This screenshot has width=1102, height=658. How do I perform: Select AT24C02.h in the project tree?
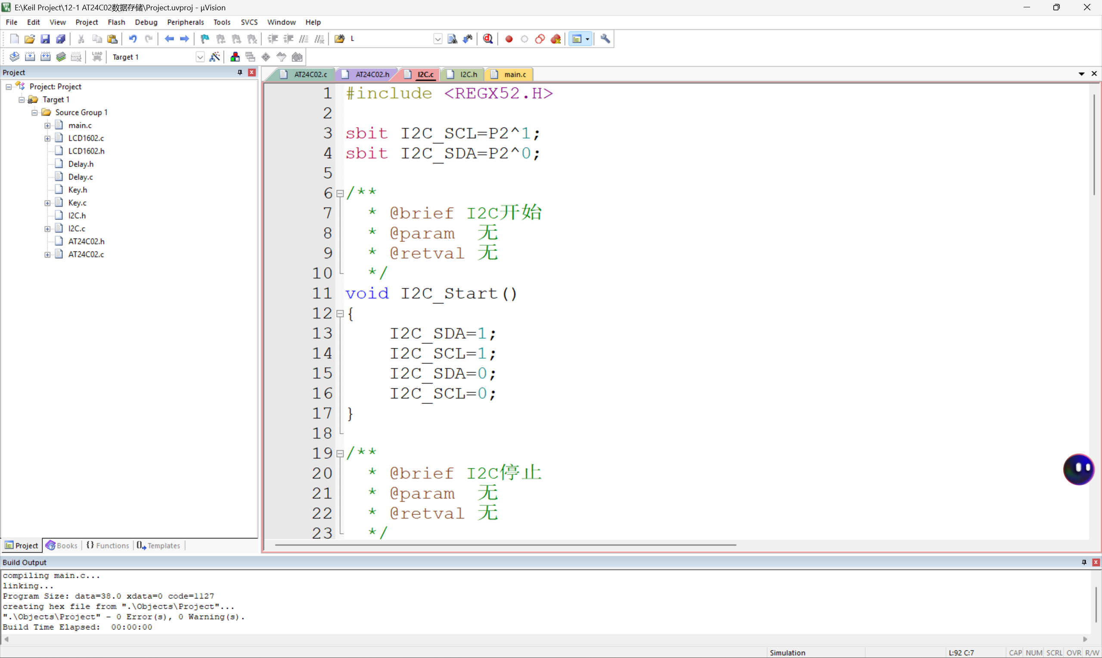86,241
